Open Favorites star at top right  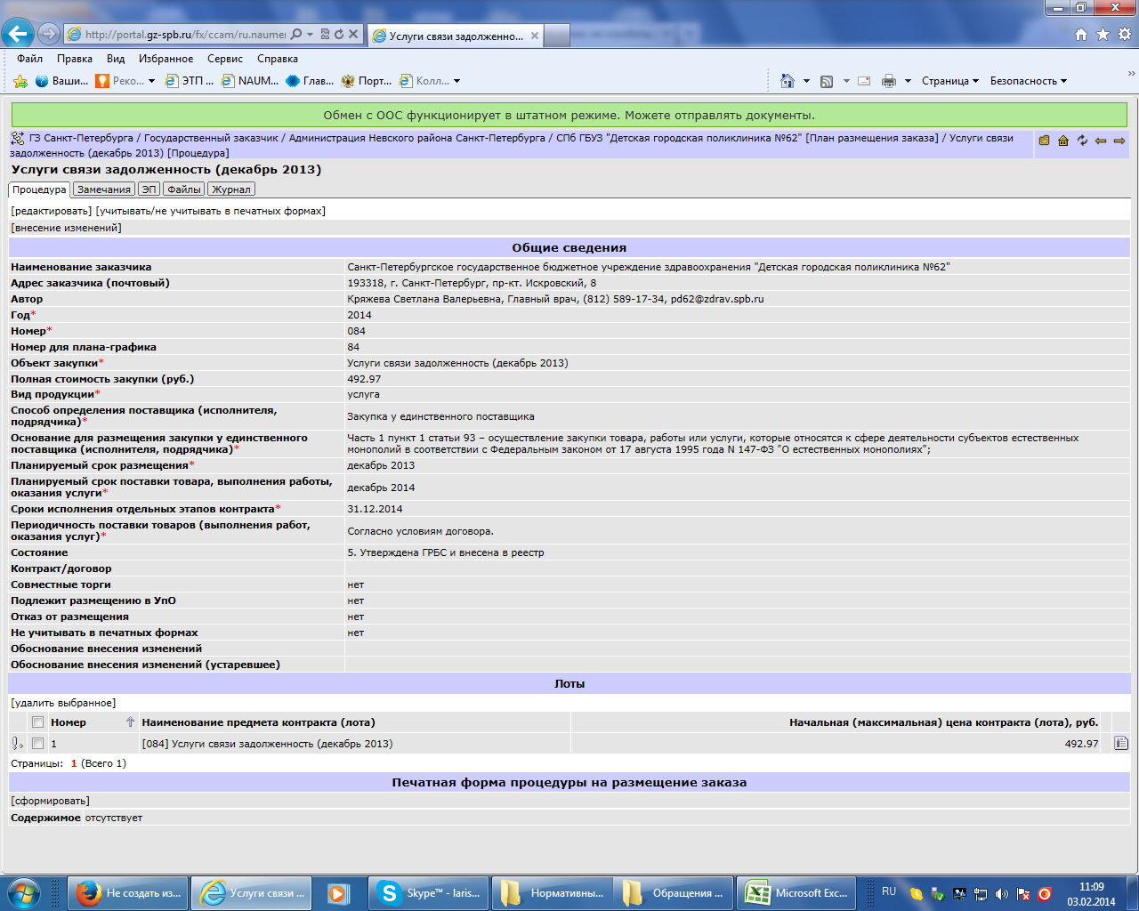1103,35
